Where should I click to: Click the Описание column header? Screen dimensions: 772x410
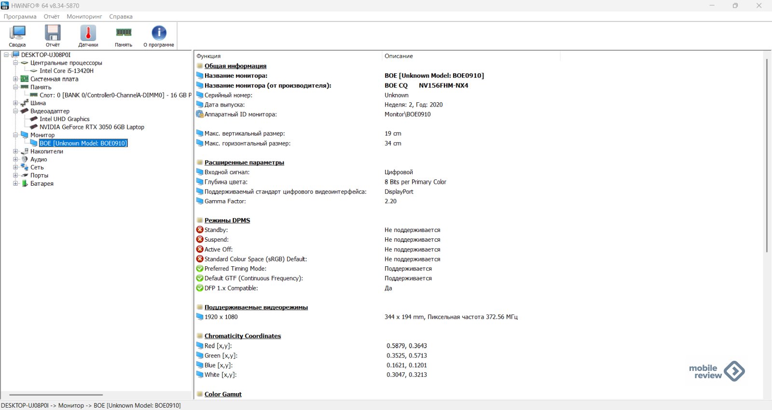[399, 56]
